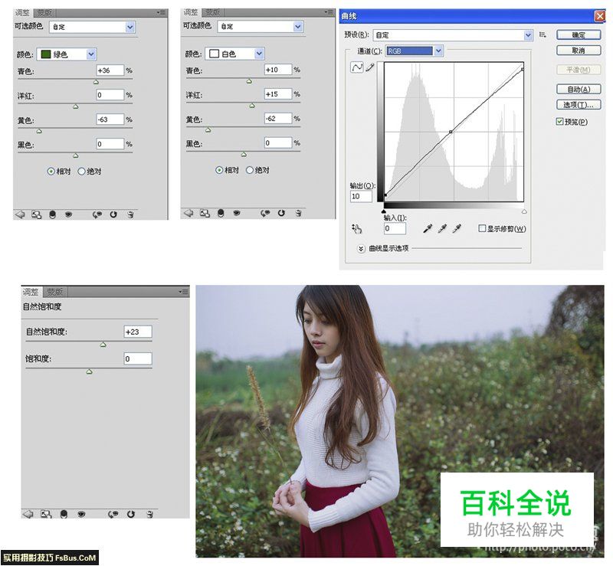
Task: Switch to the 蒙版 tab in the Vibrance panel
Action: pyautogui.click(x=54, y=292)
